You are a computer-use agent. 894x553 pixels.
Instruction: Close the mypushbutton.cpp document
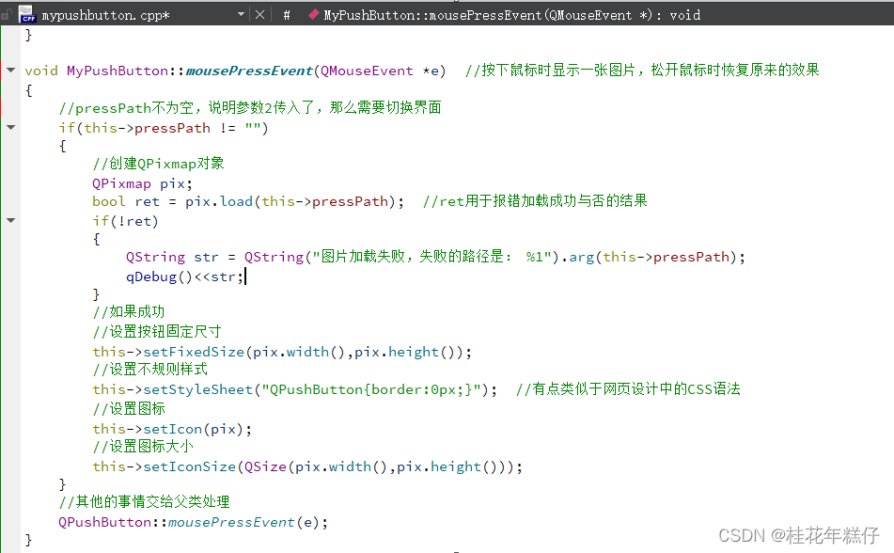(260, 14)
